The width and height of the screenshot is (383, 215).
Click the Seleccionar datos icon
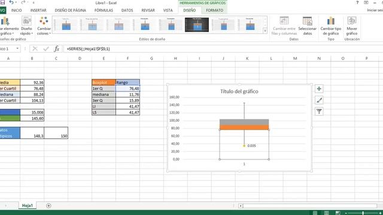click(307, 21)
